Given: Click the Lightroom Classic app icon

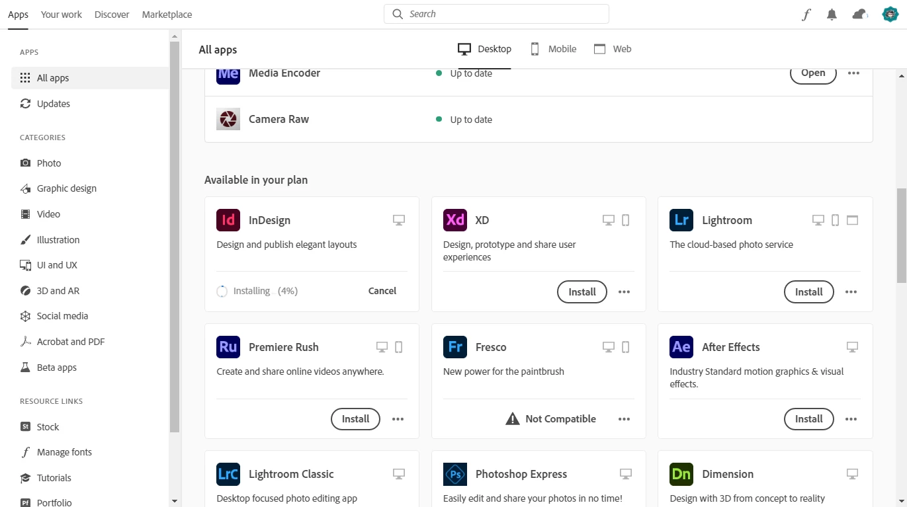Looking at the screenshot, I should coord(228,474).
